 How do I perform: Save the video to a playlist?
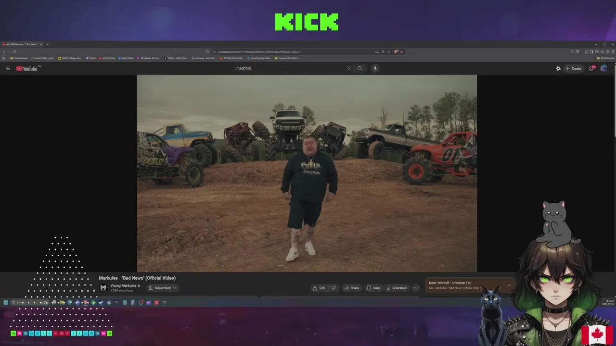coord(373,288)
